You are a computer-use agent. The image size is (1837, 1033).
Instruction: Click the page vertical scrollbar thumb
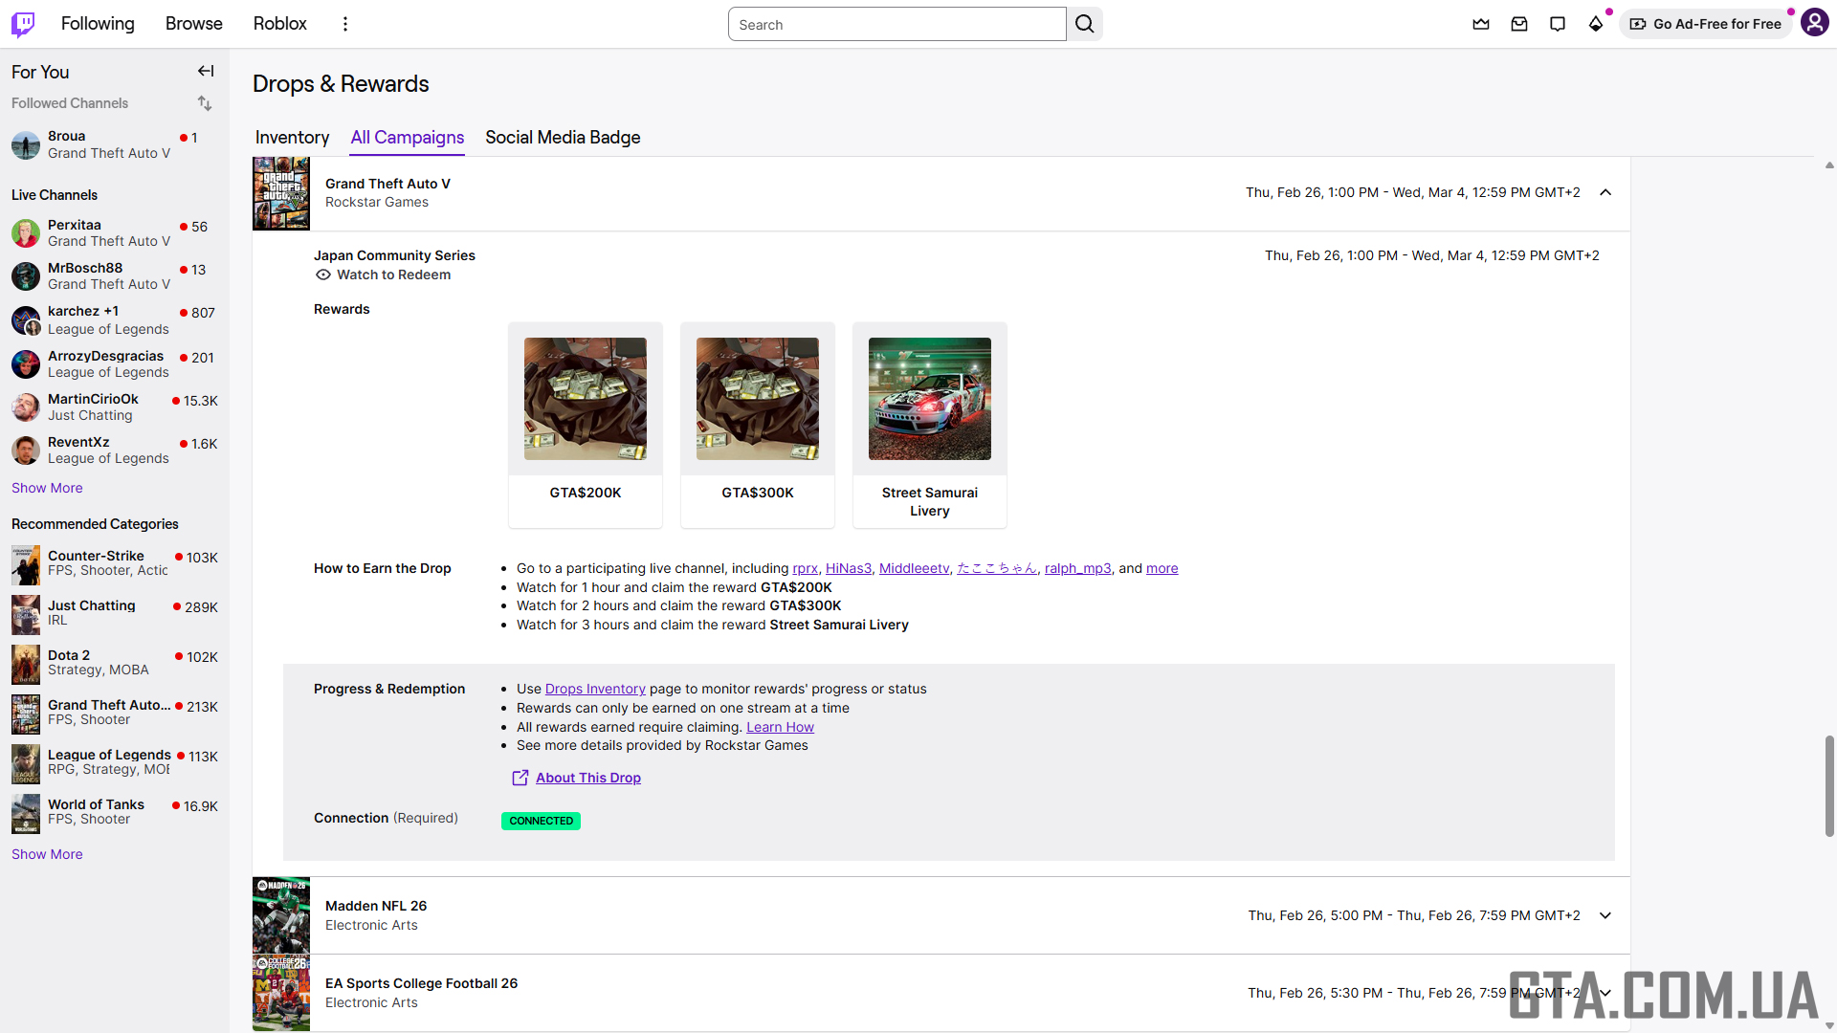pos(1829,786)
